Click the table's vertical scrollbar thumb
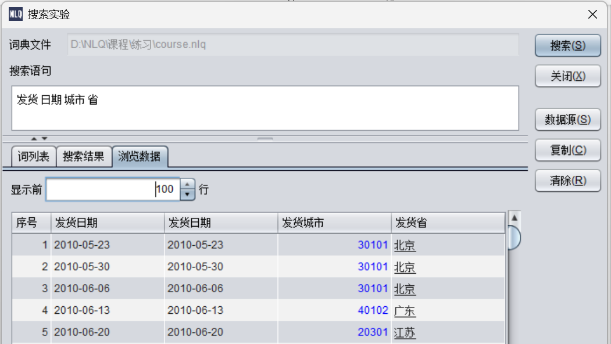Image resolution: width=611 pixels, height=344 pixels. click(514, 237)
